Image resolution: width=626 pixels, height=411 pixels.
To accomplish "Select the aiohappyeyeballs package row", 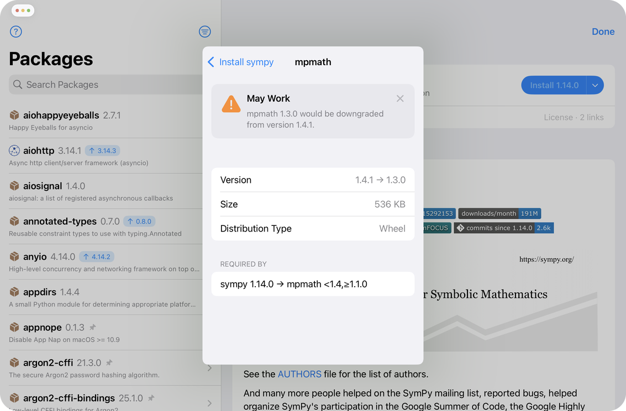I will (106, 120).
